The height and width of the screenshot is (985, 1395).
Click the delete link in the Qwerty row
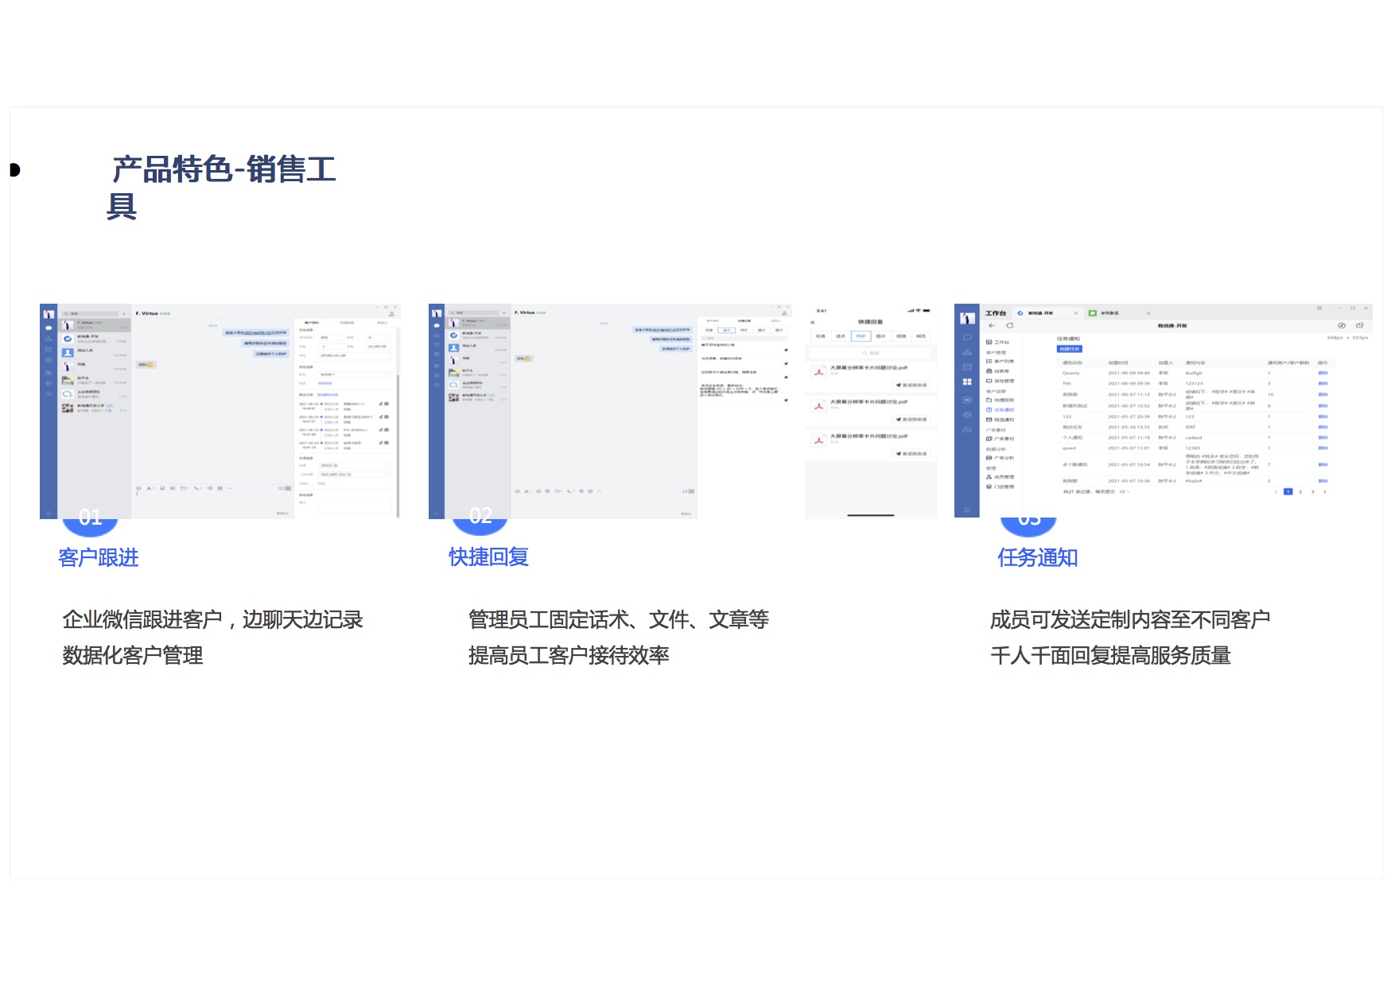[x=1323, y=373]
